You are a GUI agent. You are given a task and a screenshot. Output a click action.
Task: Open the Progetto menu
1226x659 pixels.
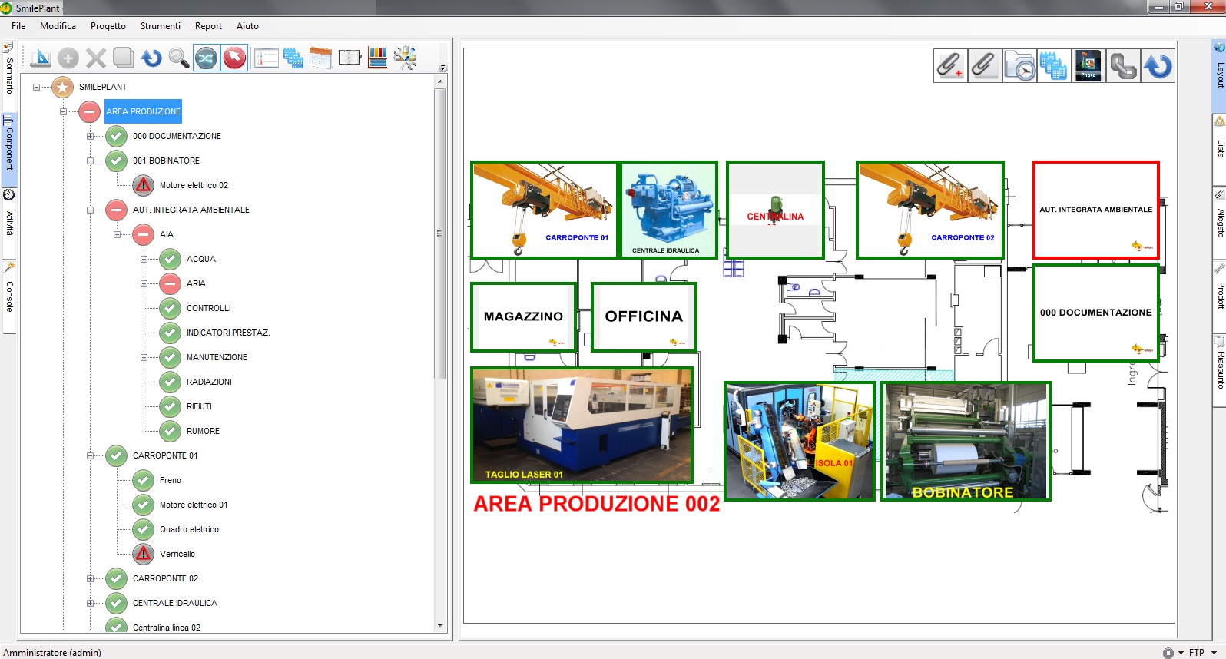coord(108,26)
